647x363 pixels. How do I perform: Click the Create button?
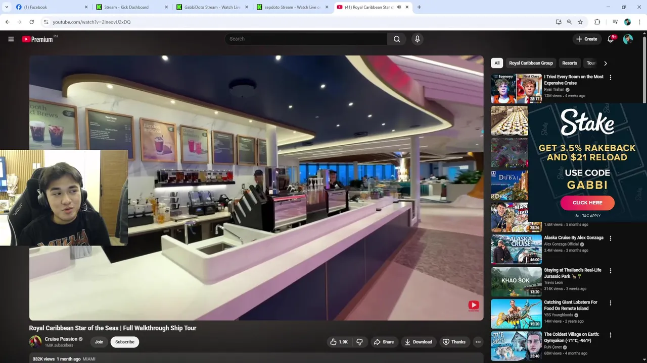586,39
